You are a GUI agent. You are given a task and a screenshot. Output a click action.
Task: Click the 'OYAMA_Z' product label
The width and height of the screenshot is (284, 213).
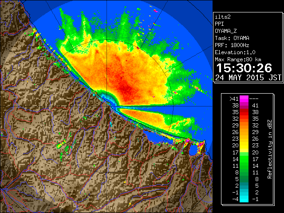point(226,31)
